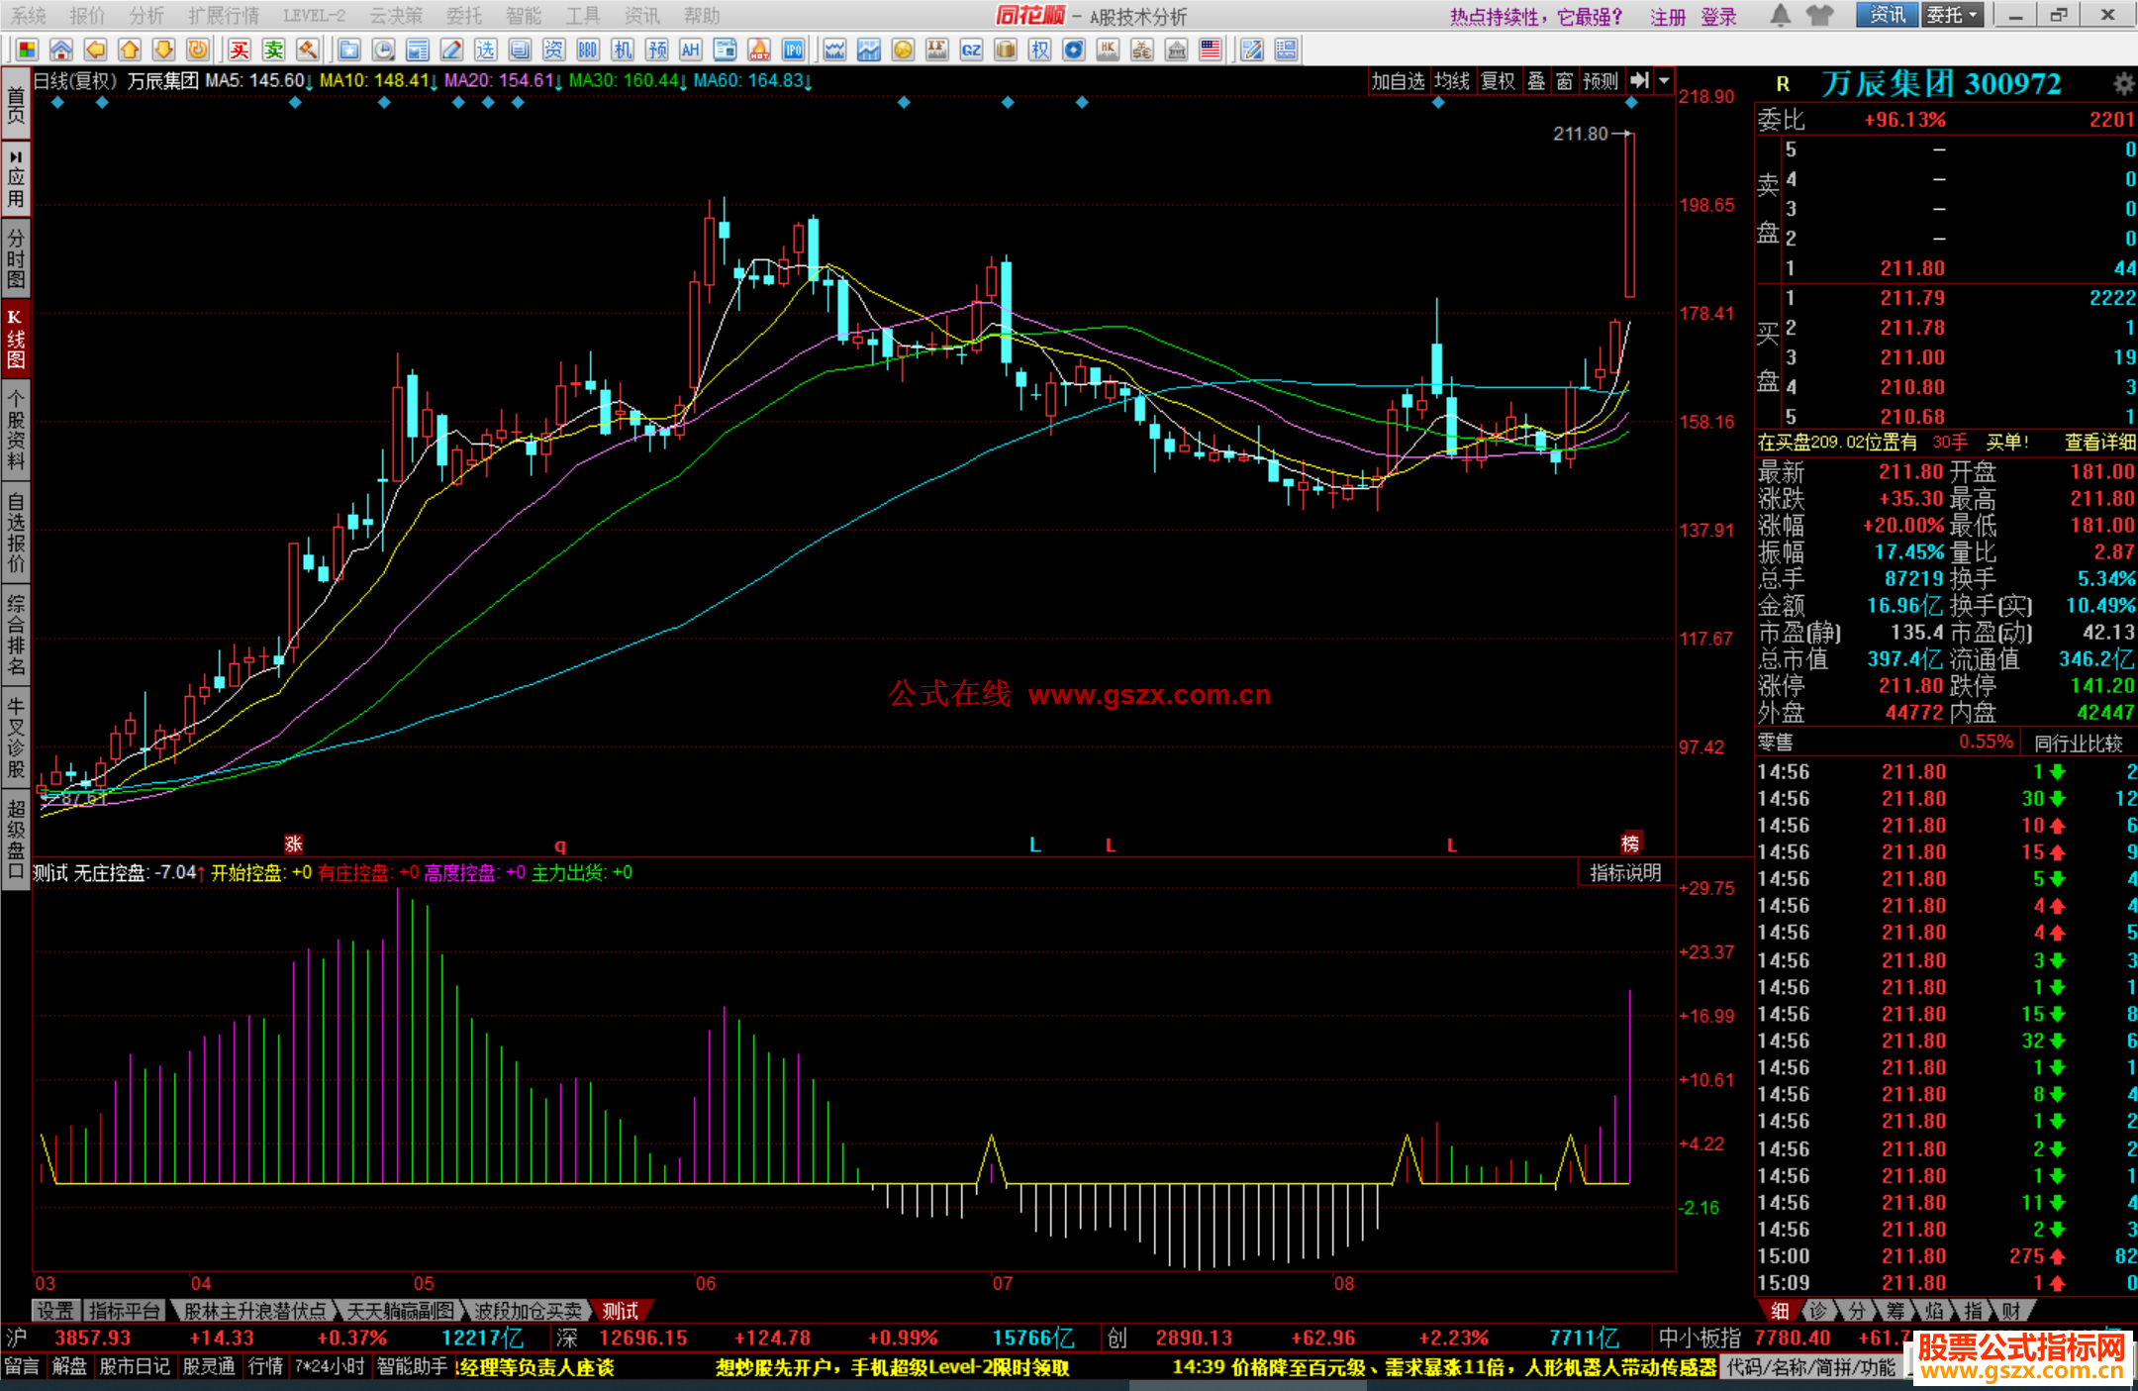Viewport: 2138px width, 1391px height.
Task: Open the gear settings icon beside 300972
Action: 2122,83
